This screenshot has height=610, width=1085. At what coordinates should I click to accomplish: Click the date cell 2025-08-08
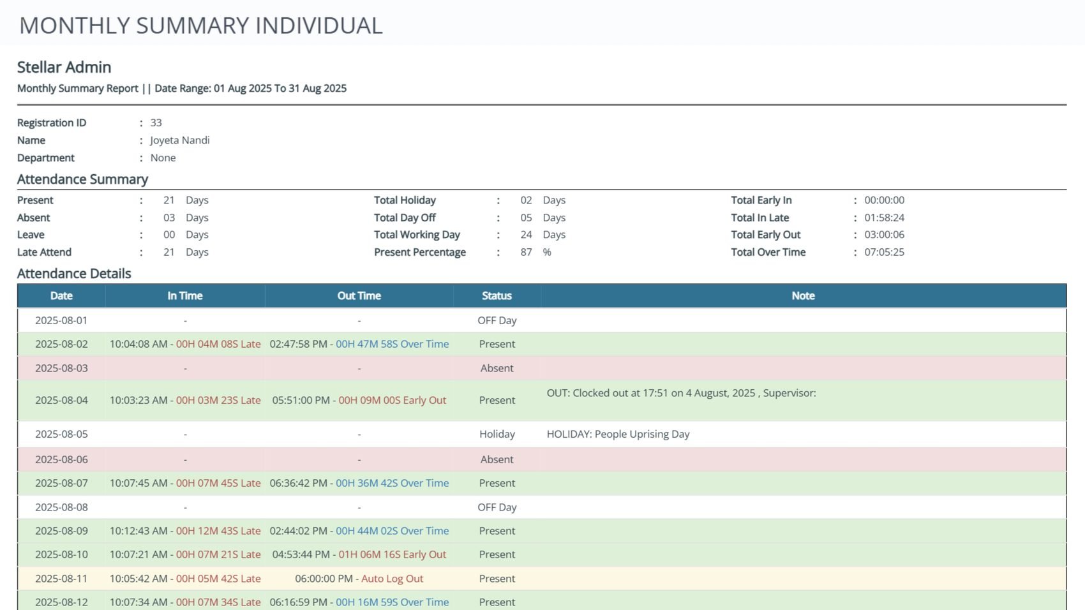coord(61,507)
